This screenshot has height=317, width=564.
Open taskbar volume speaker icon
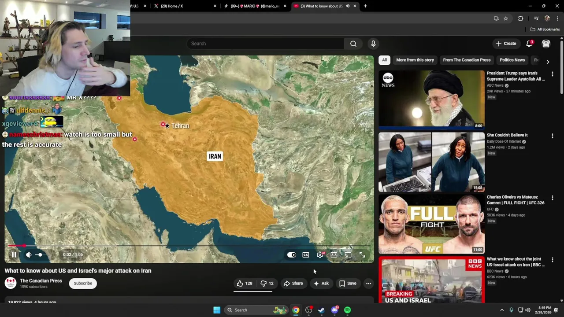[x=528, y=310]
